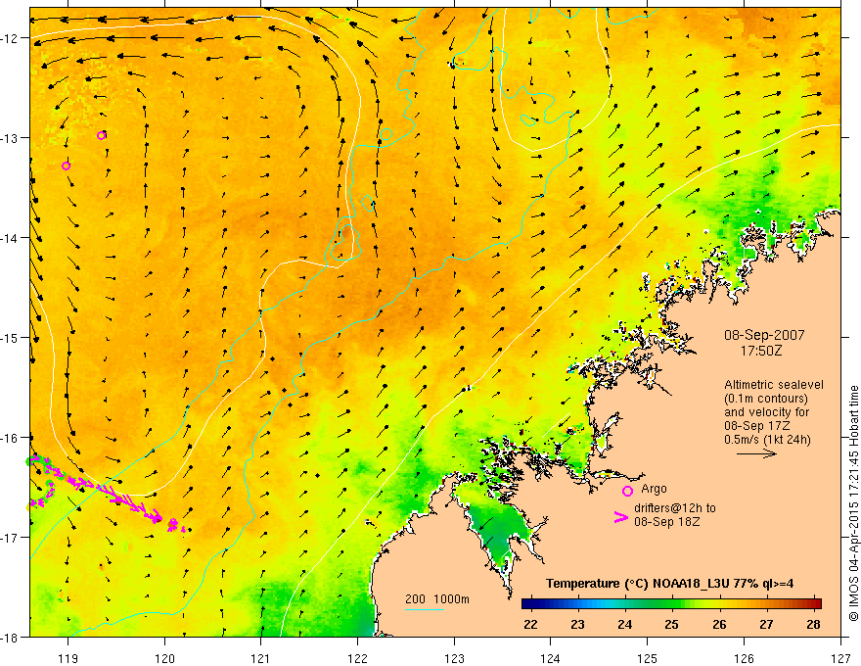Click the magenta drifter arrowhead legend symbol
Screen dimensions: 861x666
pyautogui.click(x=620, y=516)
